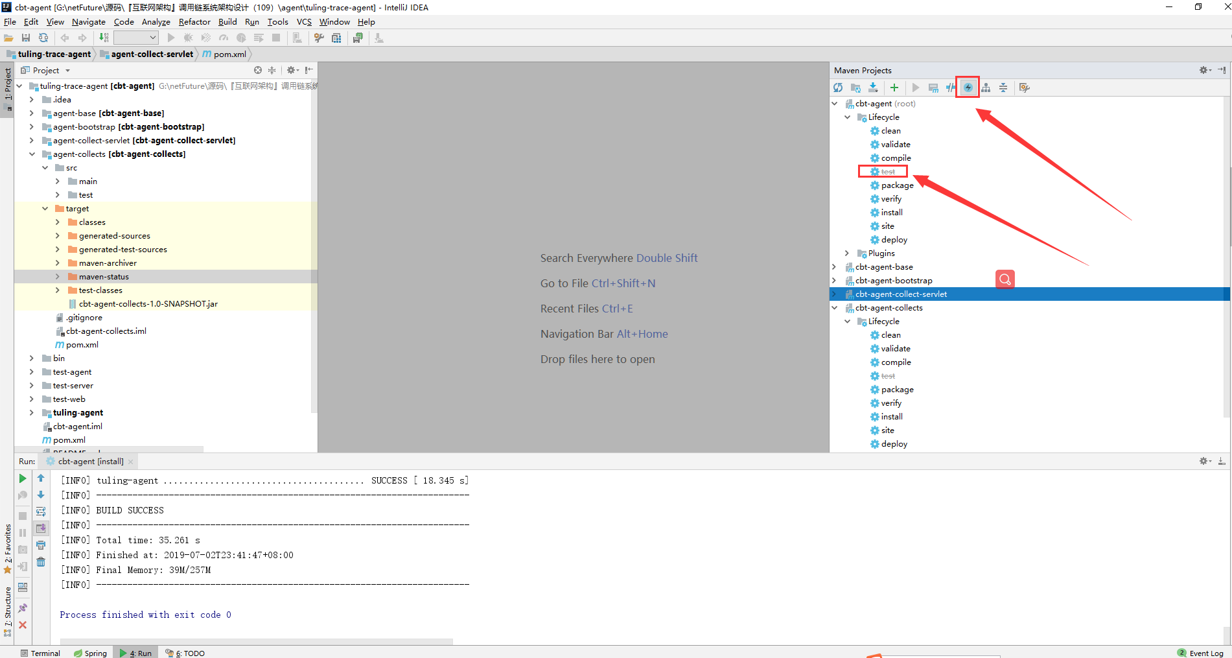The height and width of the screenshot is (658, 1232).
Task: Open the Refactor menu
Action: 194,22
